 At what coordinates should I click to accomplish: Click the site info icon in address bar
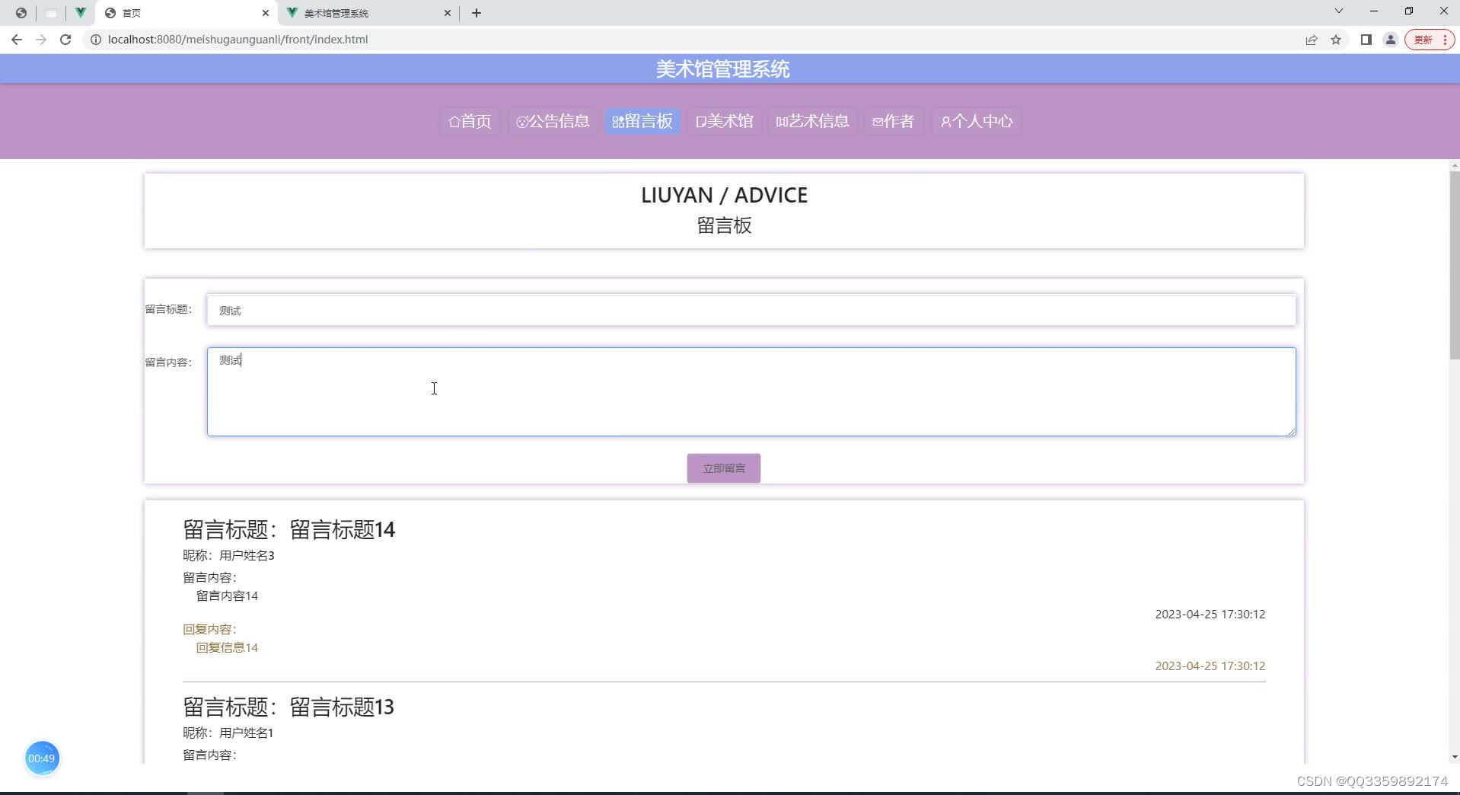(96, 40)
